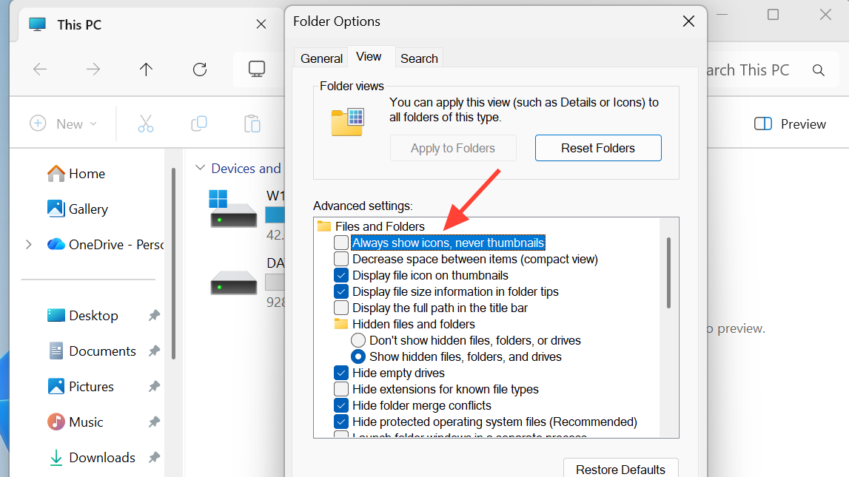Click the Reset Folders button
This screenshot has width=849, height=477.
tap(598, 148)
